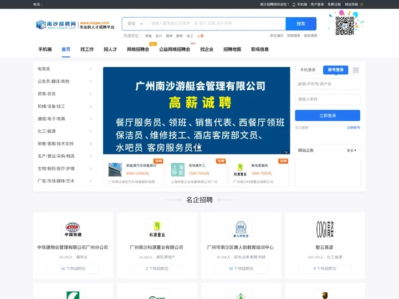Open 广州市南沙区唐人街教育培训中心 link
Image resolution: width=399 pixels, height=299 pixels.
pos(241,248)
